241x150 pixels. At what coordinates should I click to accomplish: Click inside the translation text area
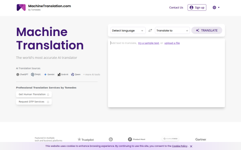[166, 73]
